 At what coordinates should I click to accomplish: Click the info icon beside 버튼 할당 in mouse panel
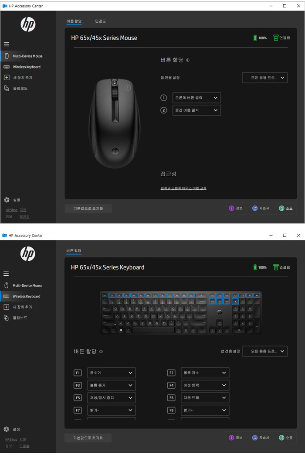point(188,60)
